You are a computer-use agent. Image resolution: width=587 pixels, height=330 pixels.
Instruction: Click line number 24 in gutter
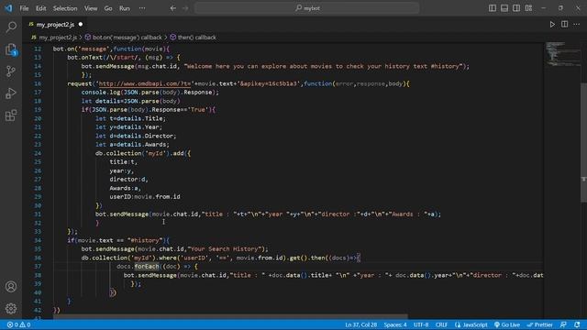tap(38, 153)
